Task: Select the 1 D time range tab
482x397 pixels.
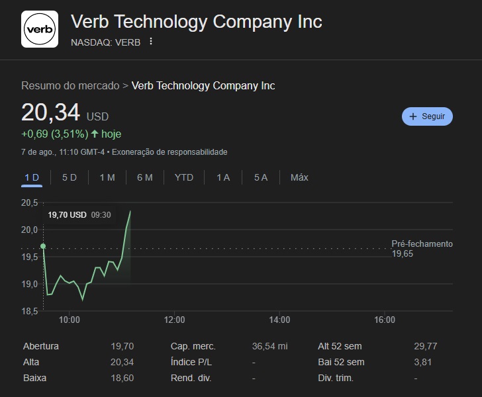Action: (x=32, y=177)
